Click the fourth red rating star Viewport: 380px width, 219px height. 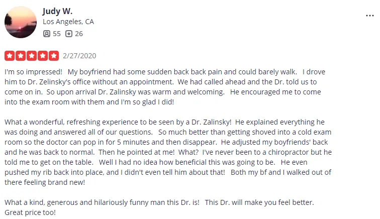coord(43,56)
